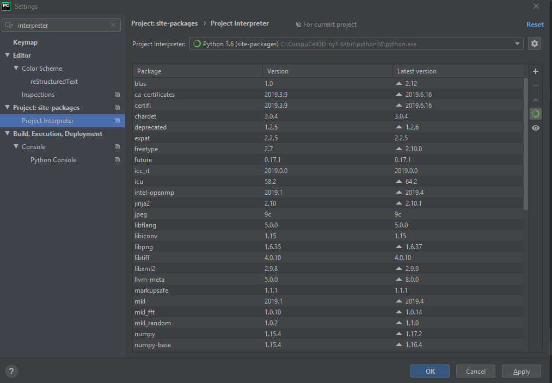Viewport: 552px width, 383px height.
Task: Click the copy icon next to Inspections
Action: [117, 95]
